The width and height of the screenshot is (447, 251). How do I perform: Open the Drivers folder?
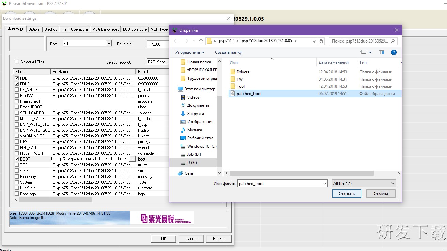243,72
